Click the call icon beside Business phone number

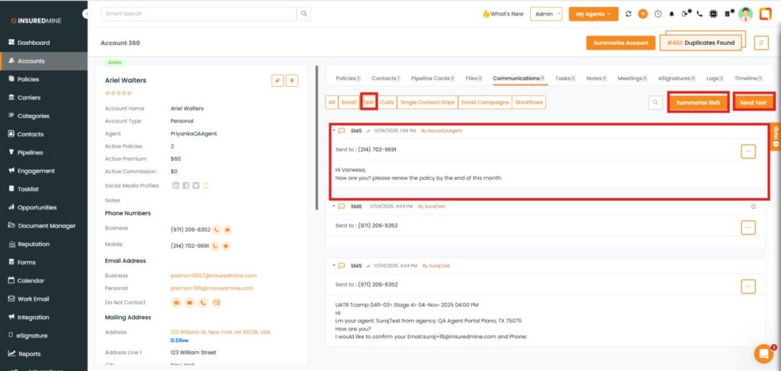coord(217,229)
